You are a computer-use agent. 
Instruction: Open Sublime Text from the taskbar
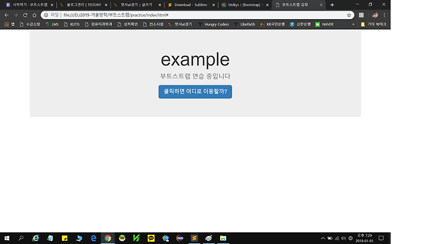194,238
